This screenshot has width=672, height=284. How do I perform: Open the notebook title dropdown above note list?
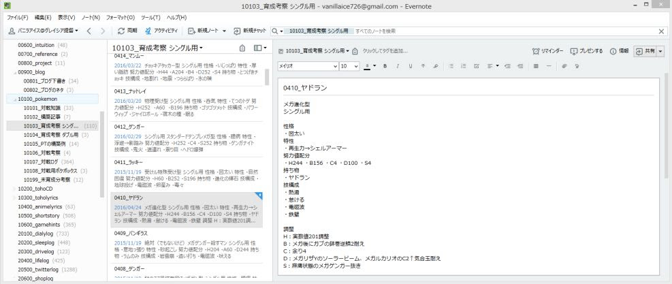click(157, 48)
